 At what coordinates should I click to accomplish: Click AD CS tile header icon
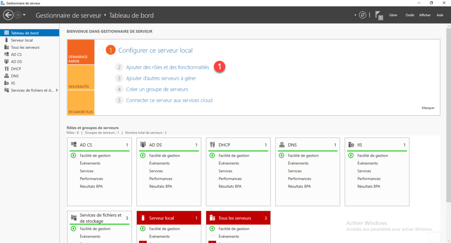74,145
